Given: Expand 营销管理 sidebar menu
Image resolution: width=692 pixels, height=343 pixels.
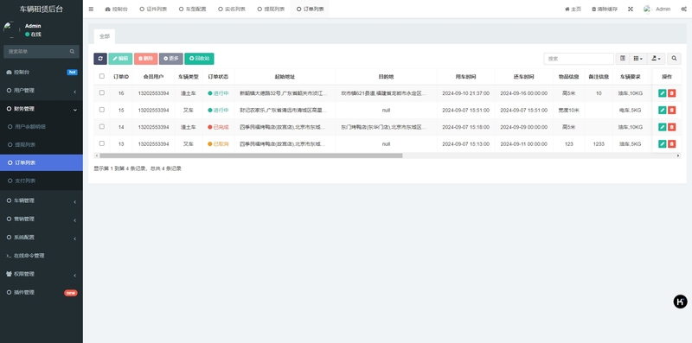Looking at the screenshot, I should (42, 219).
